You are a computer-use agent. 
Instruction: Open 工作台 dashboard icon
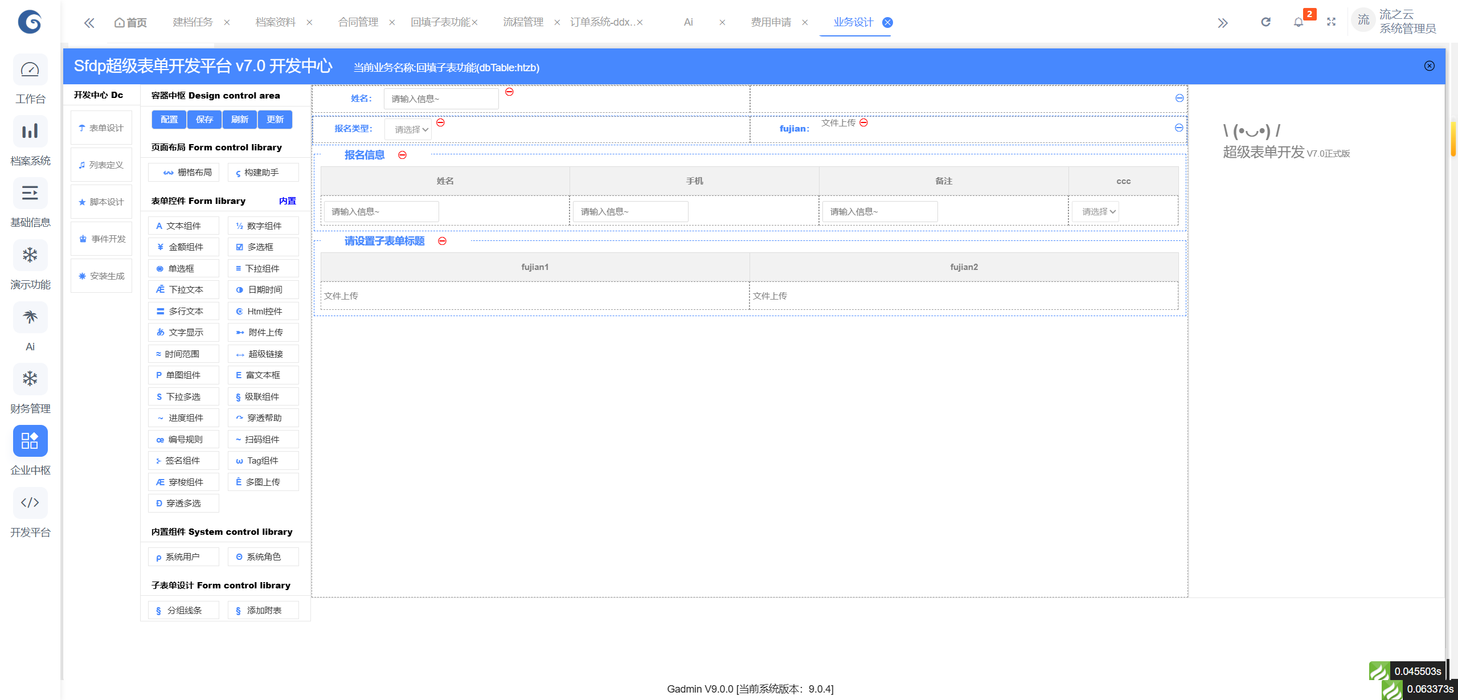coord(30,69)
